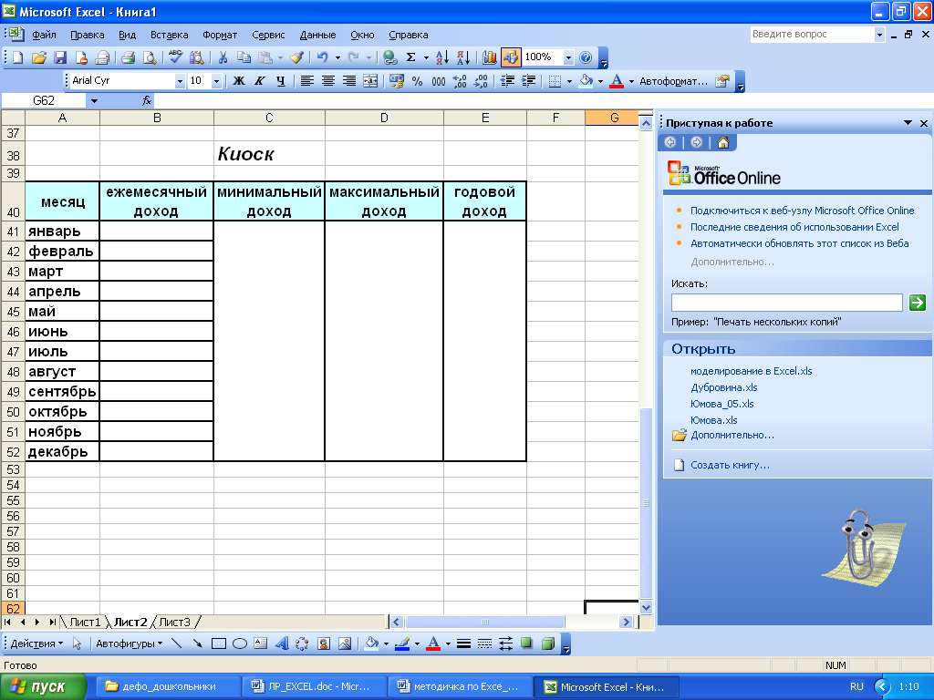
Task: Open font size dropdown
Action: (x=217, y=81)
